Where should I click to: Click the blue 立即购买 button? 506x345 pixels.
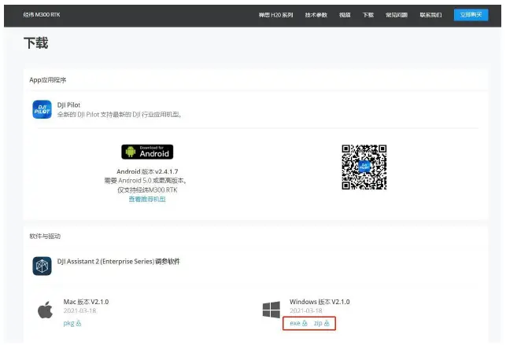click(x=471, y=15)
